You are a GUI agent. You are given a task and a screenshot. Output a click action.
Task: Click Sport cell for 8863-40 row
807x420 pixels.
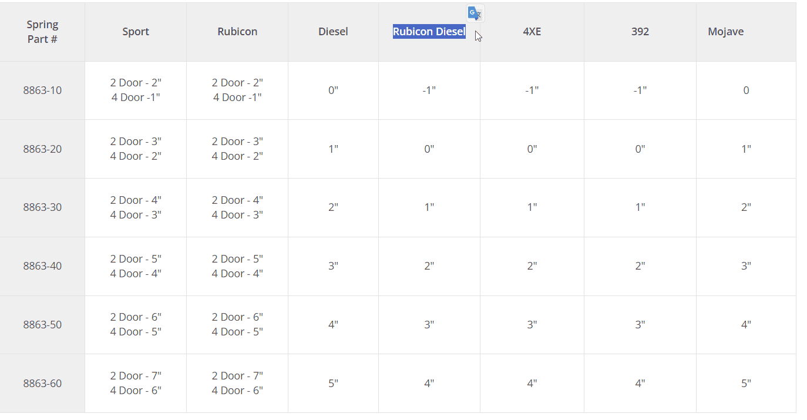coord(136,266)
